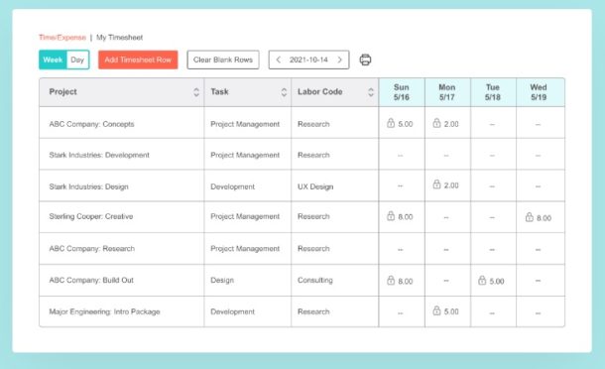This screenshot has width=605, height=369.
Task: Select project Sterling Cooper: Creative
Action: pos(91,216)
